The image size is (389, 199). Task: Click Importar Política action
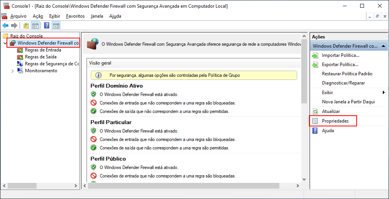point(341,55)
